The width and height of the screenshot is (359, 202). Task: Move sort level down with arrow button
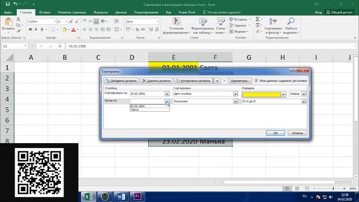tap(224, 81)
